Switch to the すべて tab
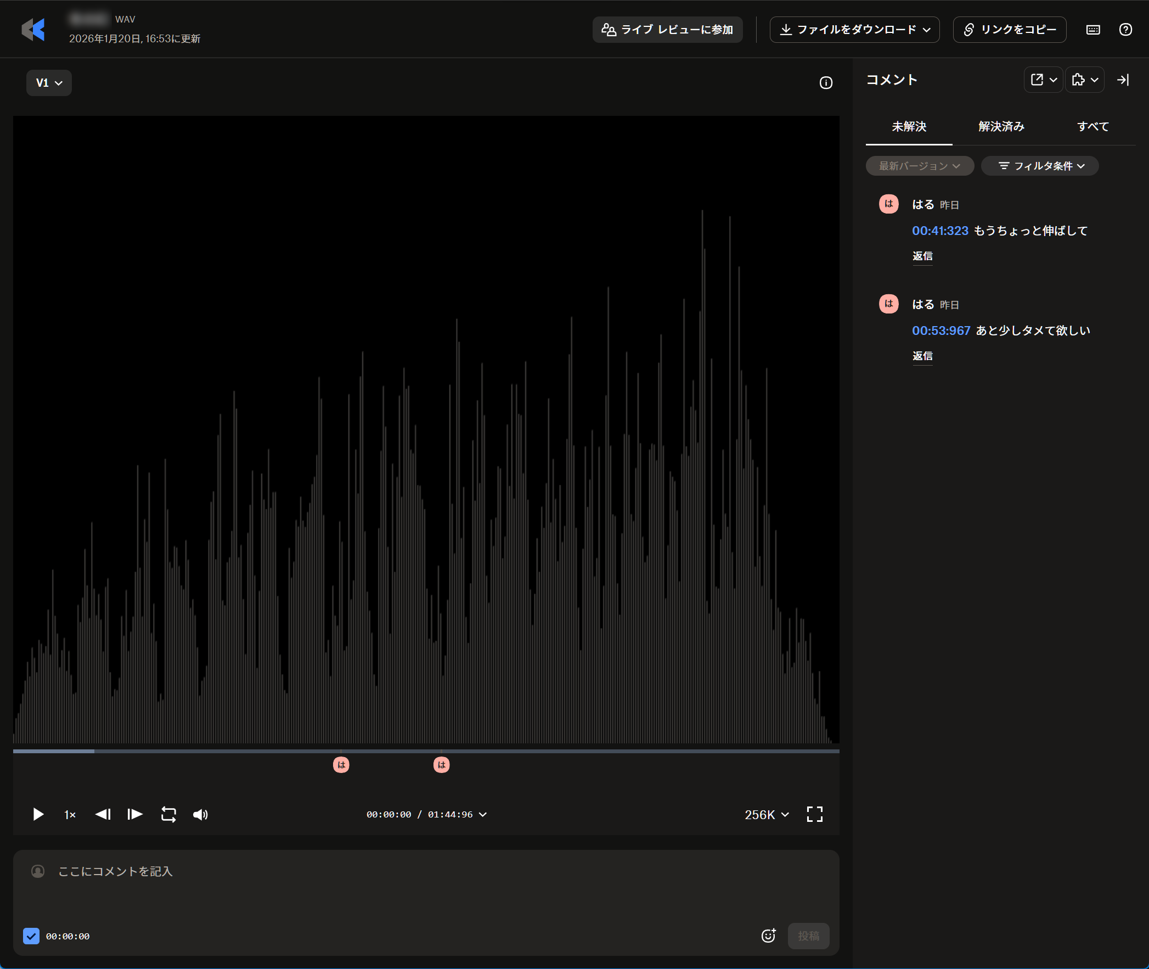The height and width of the screenshot is (969, 1149). [1093, 127]
